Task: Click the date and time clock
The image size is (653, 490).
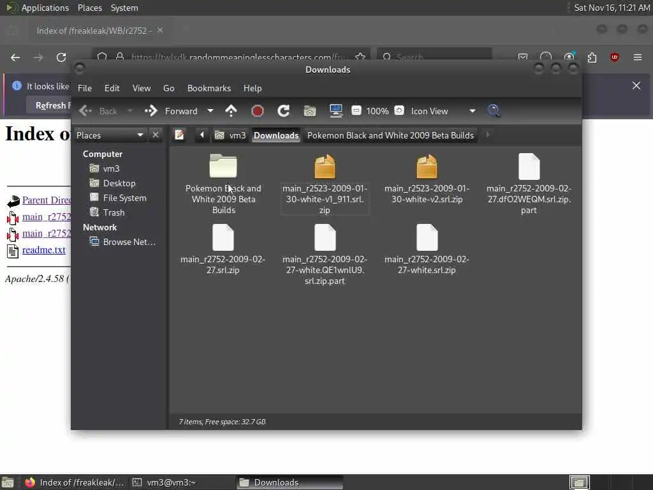Action: pyautogui.click(x=612, y=8)
